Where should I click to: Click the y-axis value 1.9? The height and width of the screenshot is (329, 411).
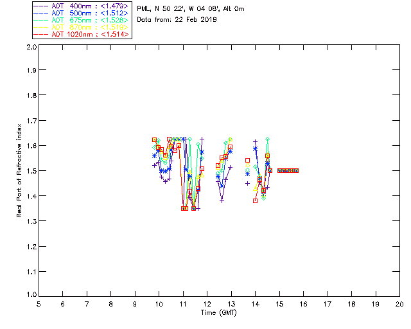31,70
